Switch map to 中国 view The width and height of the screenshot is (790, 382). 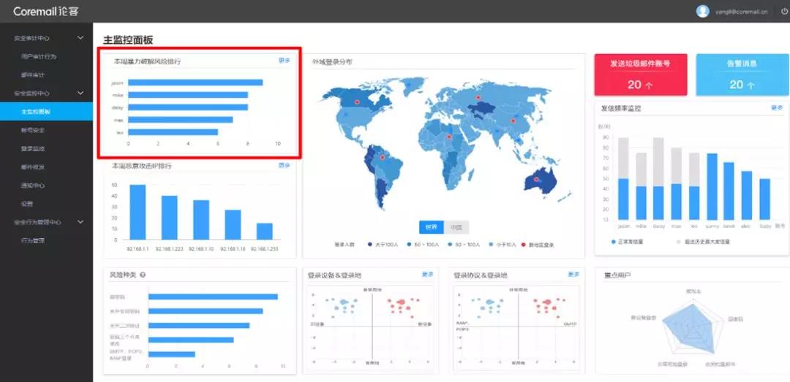(456, 227)
